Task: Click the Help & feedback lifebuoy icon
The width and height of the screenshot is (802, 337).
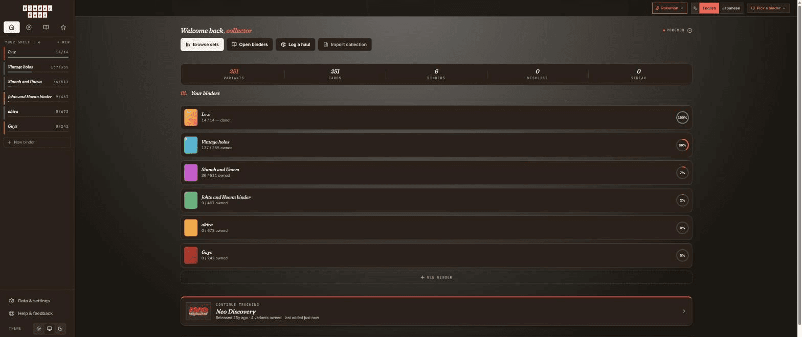Action: pos(12,314)
